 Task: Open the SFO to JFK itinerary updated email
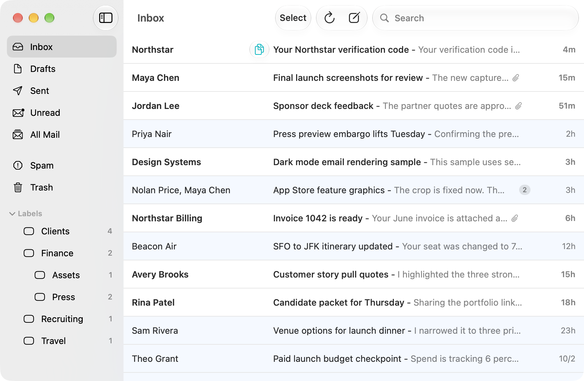click(354, 246)
